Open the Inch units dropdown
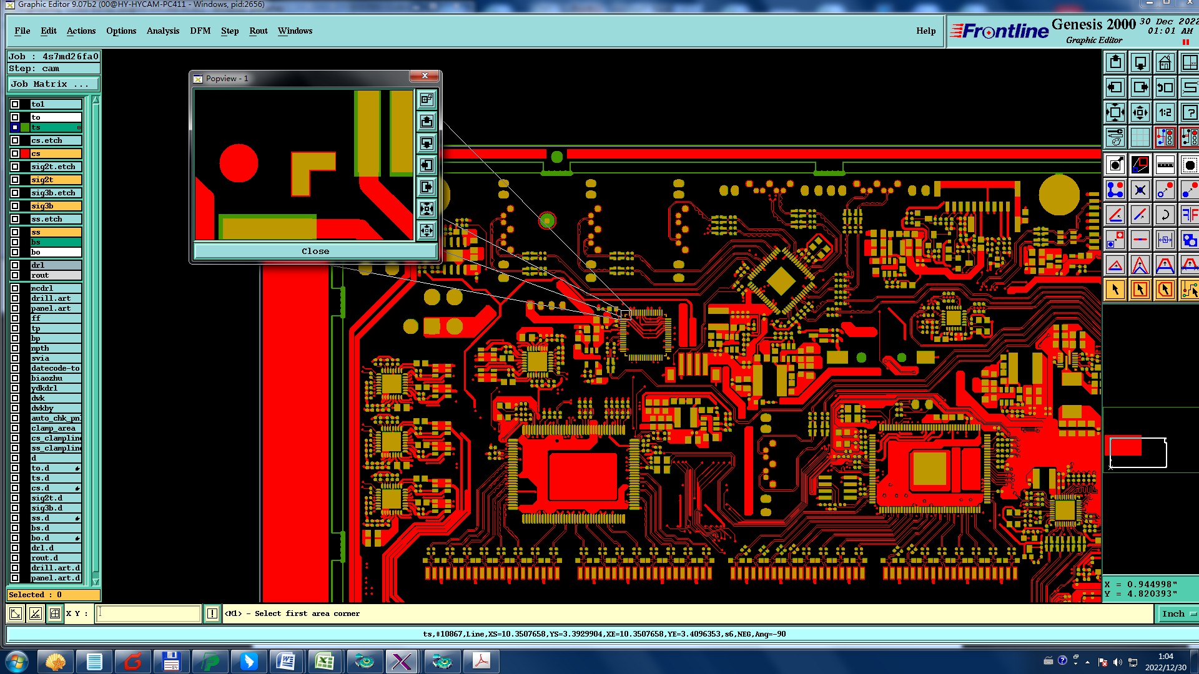This screenshot has width=1199, height=674. tap(1178, 613)
